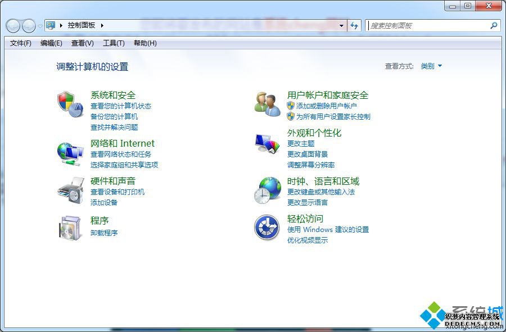The width and height of the screenshot is (506, 332).
Task: Click 查找并解决问题 link
Action: 114,127
